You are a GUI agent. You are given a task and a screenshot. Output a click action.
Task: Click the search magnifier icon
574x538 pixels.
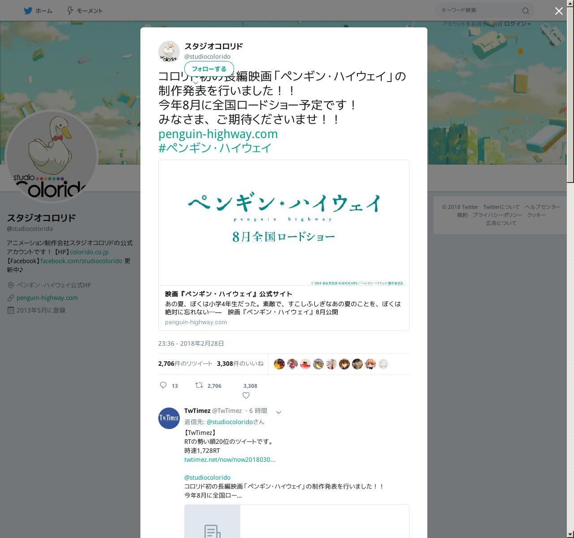pyautogui.click(x=525, y=10)
